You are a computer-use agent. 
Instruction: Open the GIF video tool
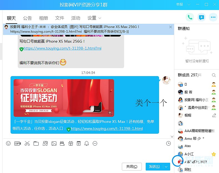click(x=17, y=143)
